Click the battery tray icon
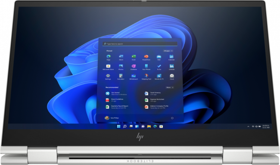The width and height of the screenshot is (280, 165). point(260,126)
